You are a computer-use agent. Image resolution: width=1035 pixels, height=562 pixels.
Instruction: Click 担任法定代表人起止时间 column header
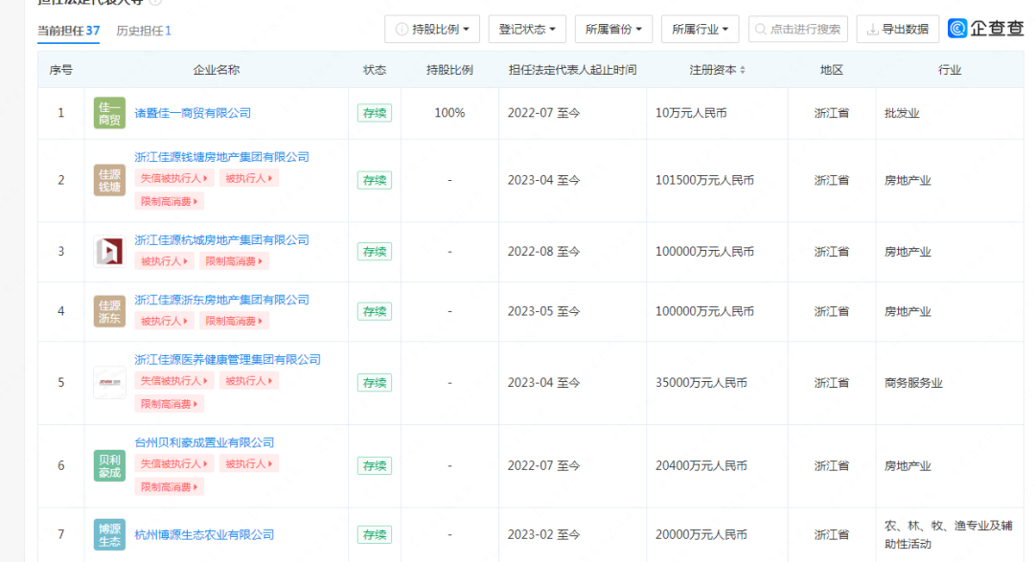point(572,70)
